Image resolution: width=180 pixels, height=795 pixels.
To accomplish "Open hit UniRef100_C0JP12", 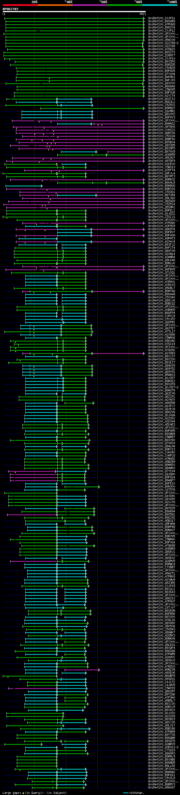I will pyautogui.click(x=161, y=30).
